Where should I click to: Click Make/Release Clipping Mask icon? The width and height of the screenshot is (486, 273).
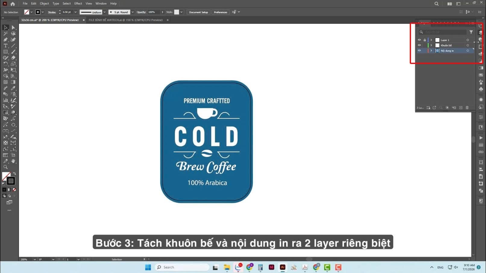tap(447, 108)
